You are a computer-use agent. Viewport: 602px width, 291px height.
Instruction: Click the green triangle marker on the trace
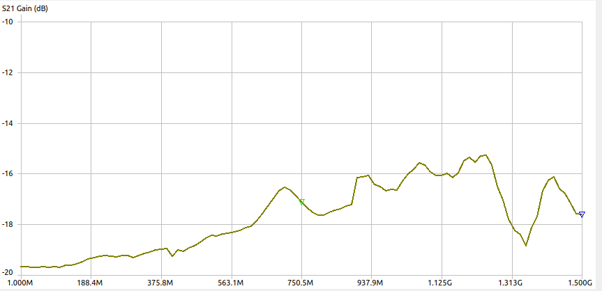(301, 201)
